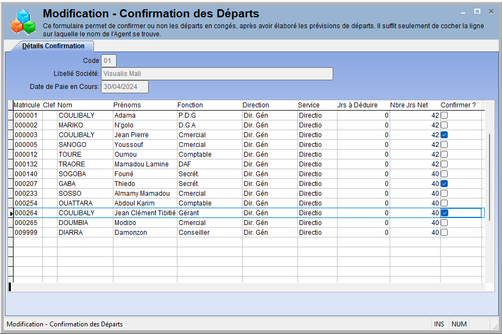
Task: Click the current row arrow indicator for 000264
Action: pyautogui.click(x=11, y=214)
